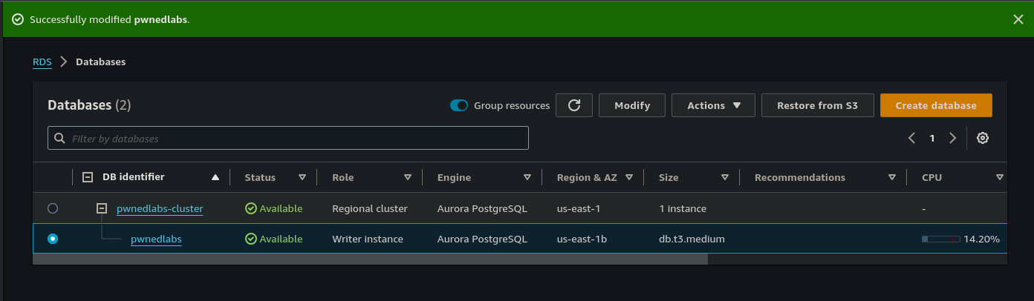
Task: Go to next page of databases
Action: coord(952,138)
